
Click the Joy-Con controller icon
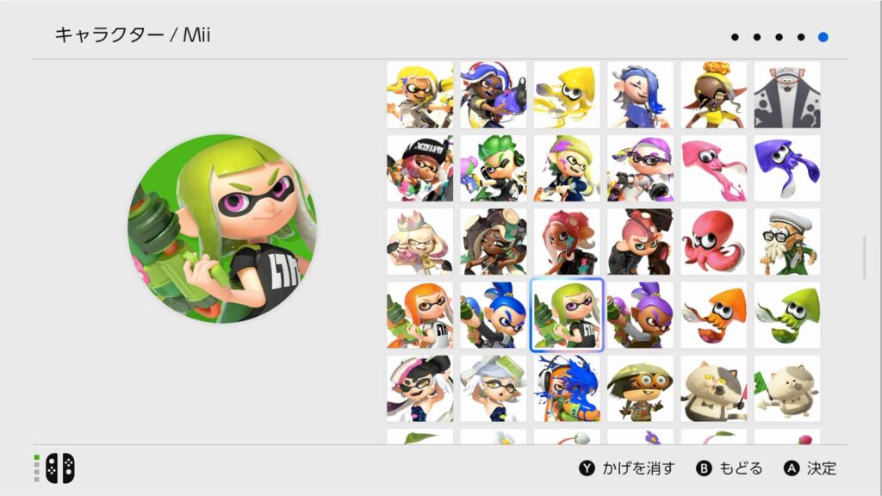pyautogui.click(x=59, y=468)
